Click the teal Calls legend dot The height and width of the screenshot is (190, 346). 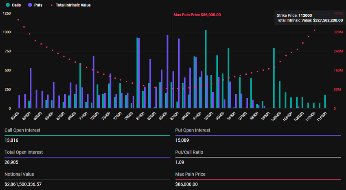tap(7, 5)
